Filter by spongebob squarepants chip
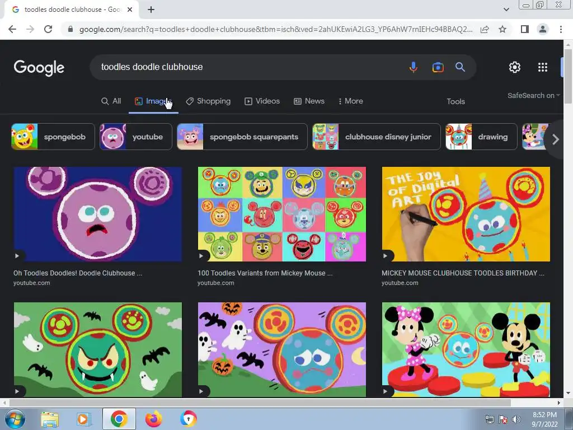This screenshot has height=430, width=573. coord(242,137)
